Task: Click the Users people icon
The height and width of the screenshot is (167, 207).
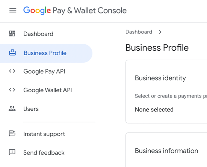Action: pyautogui.click(x=12, y=108)
